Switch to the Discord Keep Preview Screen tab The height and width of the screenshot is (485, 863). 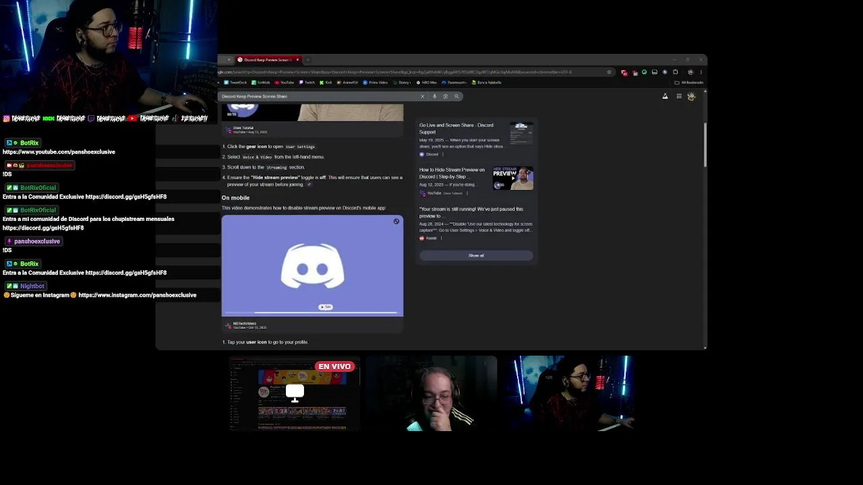268,59
